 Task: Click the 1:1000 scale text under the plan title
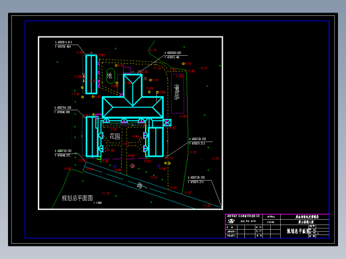pos(98,203)
